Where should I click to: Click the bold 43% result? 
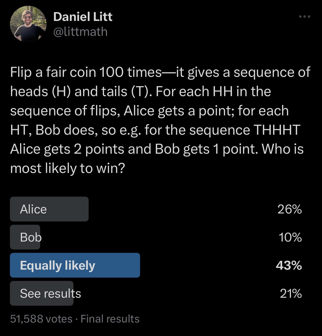click(x=289, y=265)
